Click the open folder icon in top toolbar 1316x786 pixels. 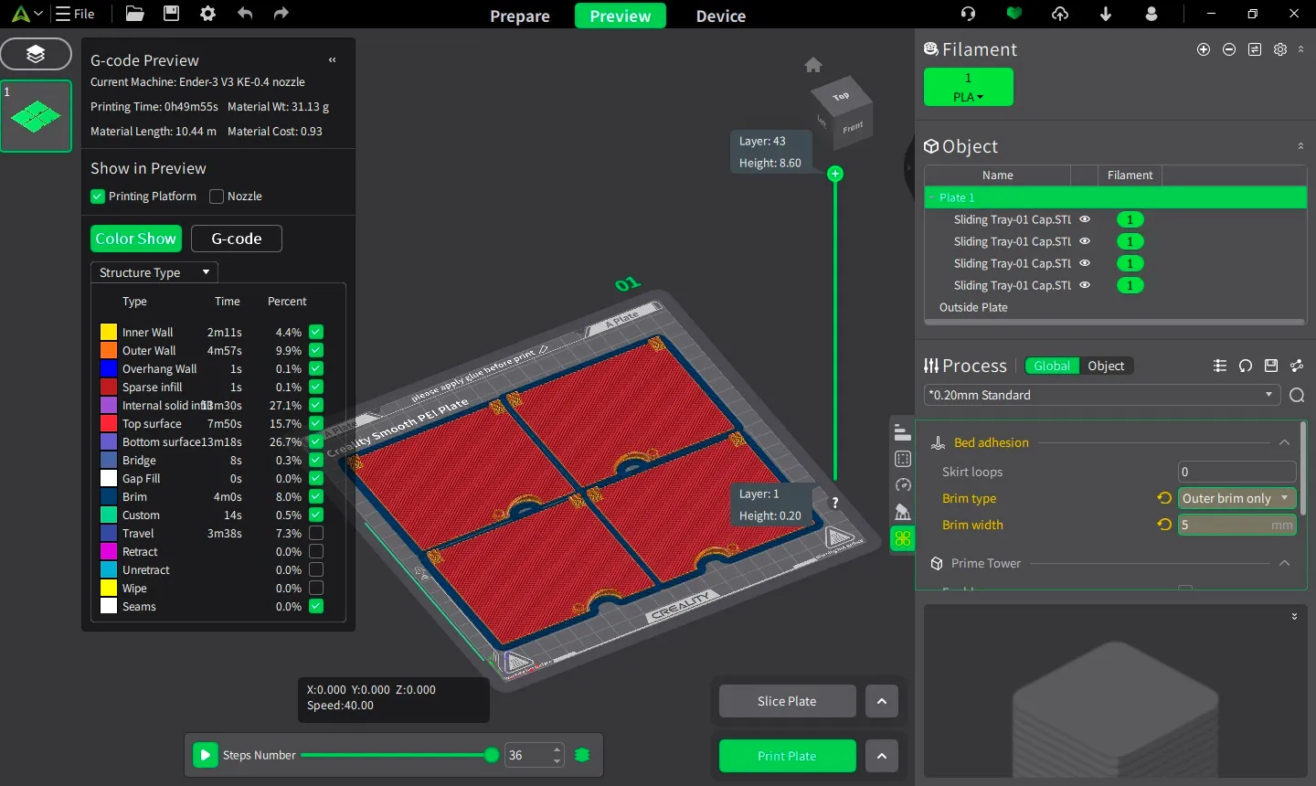(x=134, y=14)
